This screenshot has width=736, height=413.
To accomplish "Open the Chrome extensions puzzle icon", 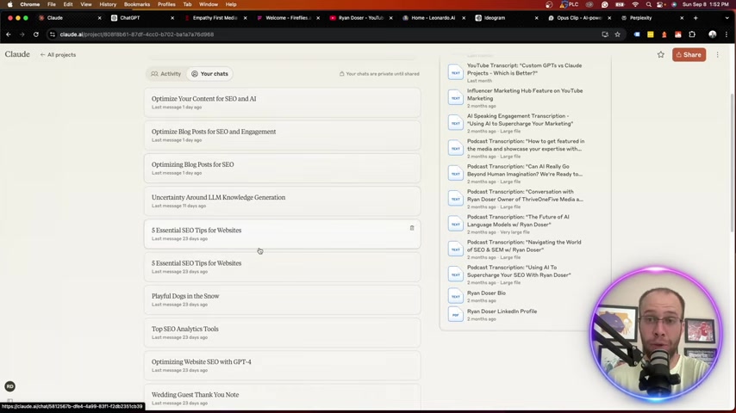I will [692, 34].
